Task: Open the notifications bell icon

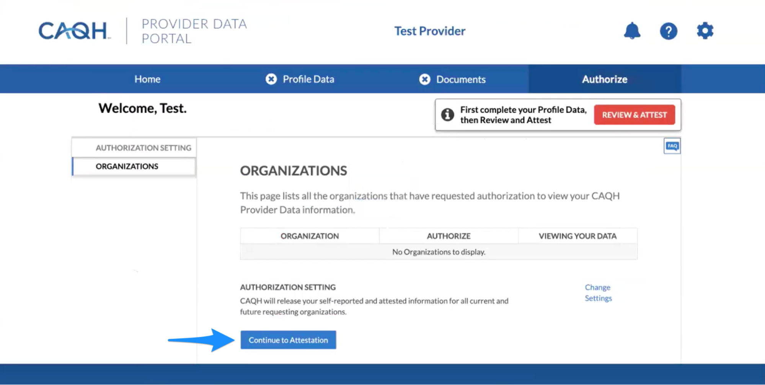Action: [x=632, y=31]
